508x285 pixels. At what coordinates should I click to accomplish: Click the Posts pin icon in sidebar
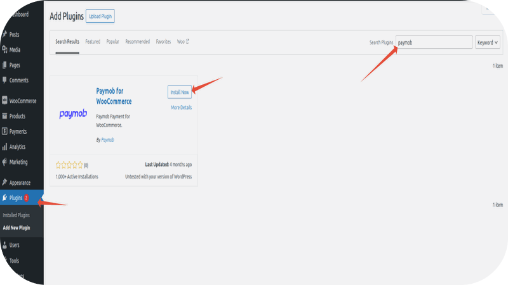(x=4, y=34)
